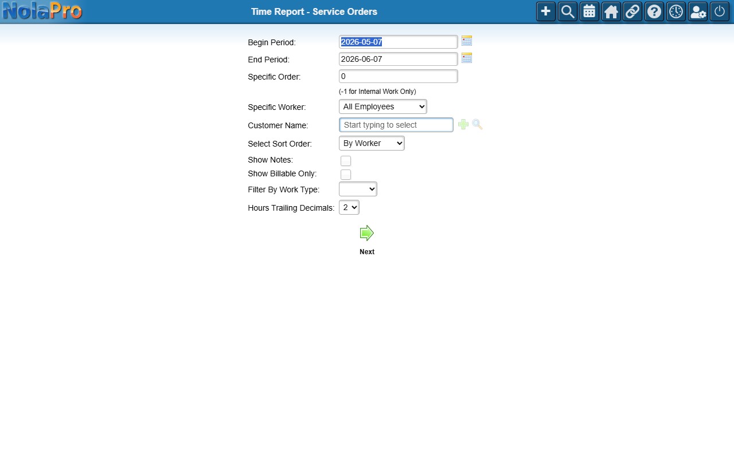Click the green Next arrow icon
Screen dimensions: 734x458
(367, 233)
